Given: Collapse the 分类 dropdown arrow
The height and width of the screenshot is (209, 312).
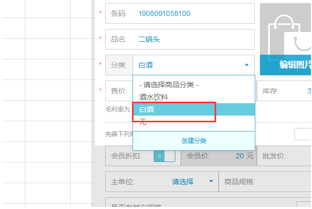Looking at the screenshot, I should pos(247,65).
